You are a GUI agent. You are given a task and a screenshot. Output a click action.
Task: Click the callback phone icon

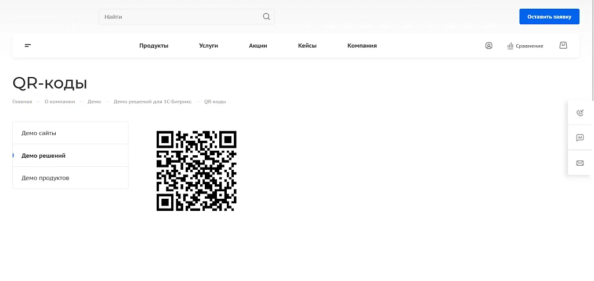coord(580,113)
